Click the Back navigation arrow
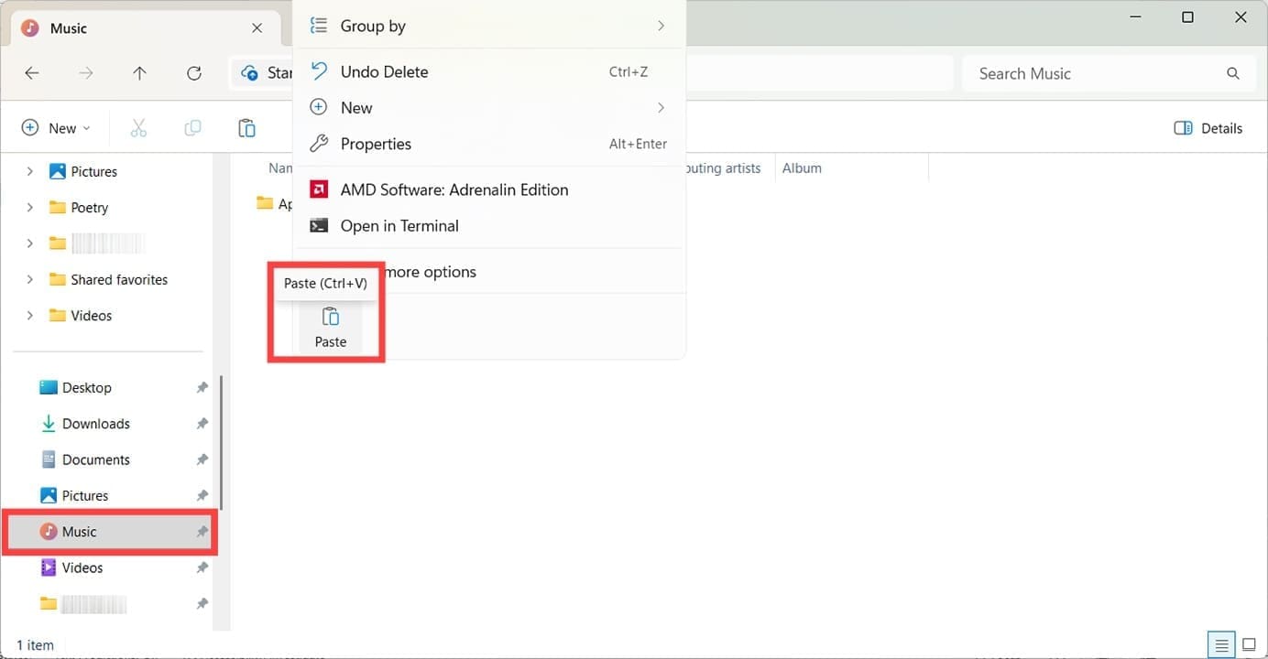The width and height of the screenshot is (1268, 659). pos(32,73)
